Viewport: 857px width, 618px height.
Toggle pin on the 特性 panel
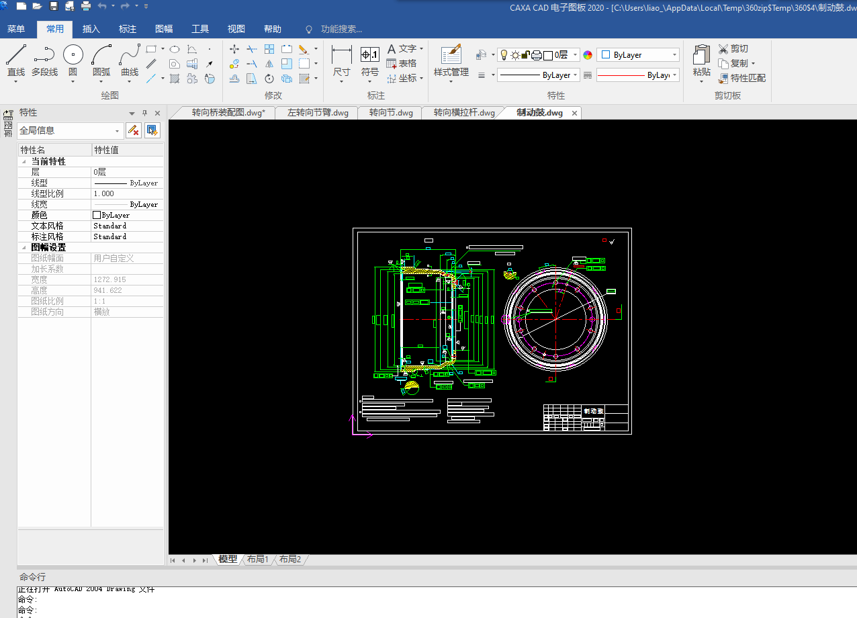[x=144, y=113]
